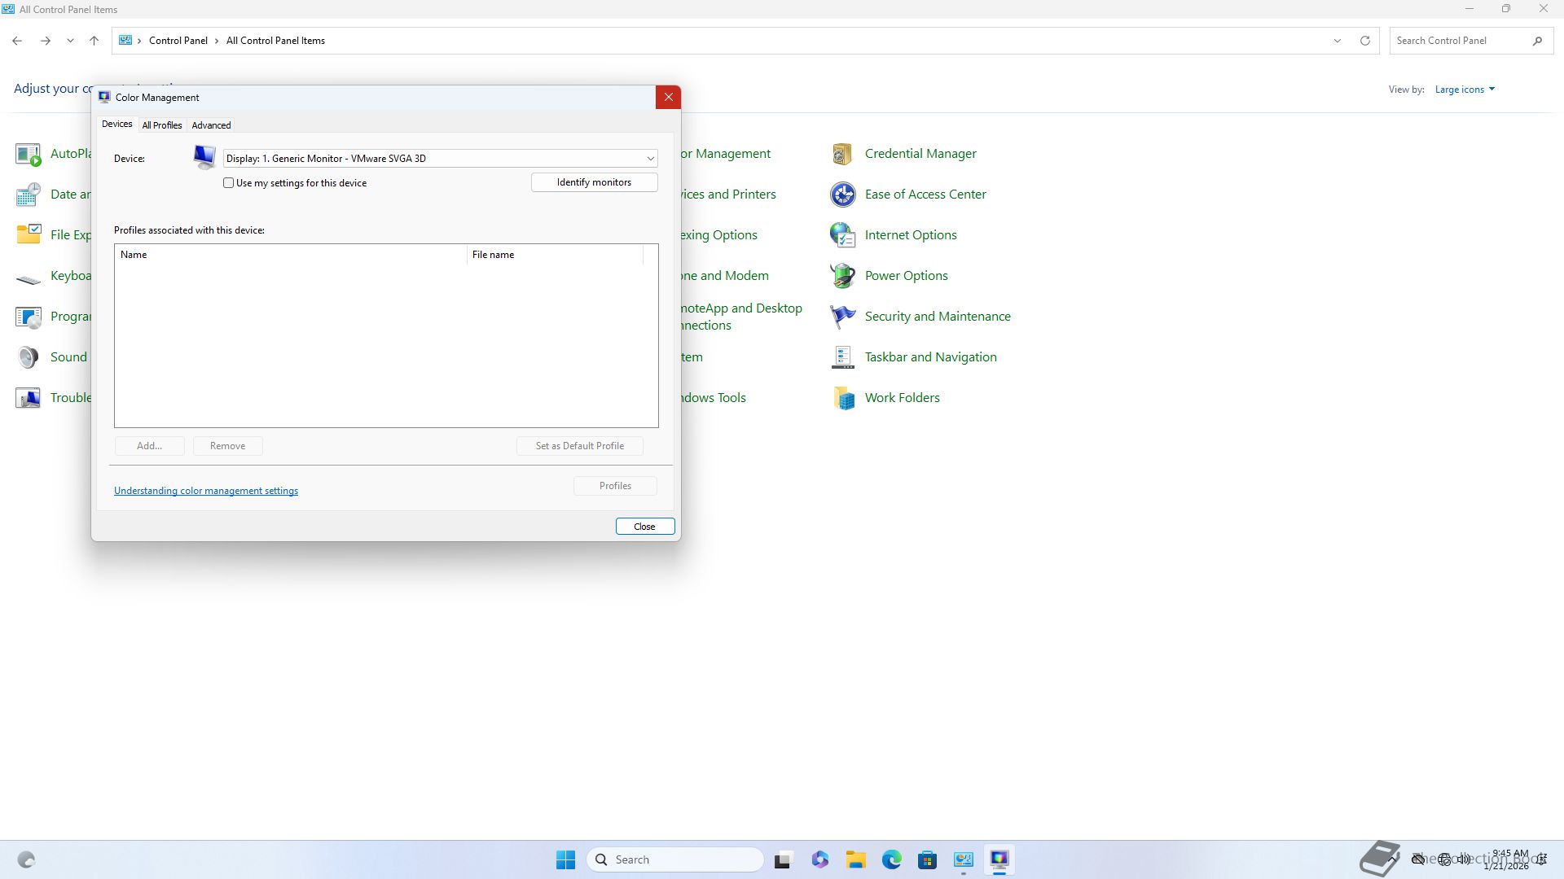Screen dimensions: 1564x879
Task: Open Ease of Access Center icon
Action: pyautogui.click(x=842, y=195)
